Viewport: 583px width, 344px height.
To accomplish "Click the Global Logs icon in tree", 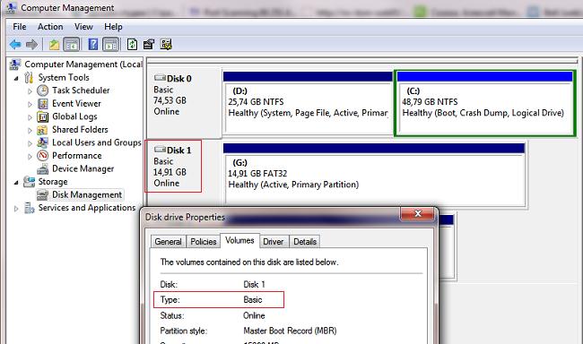I will pyautogui.click(x=43, y=116).
